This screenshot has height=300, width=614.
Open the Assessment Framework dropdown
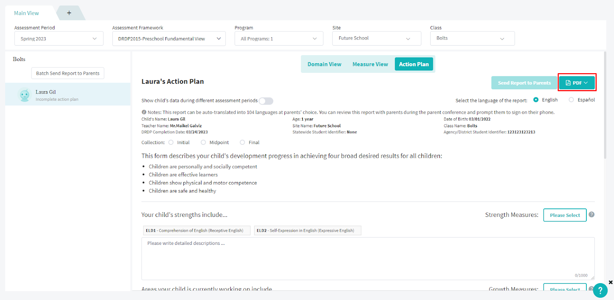[169, 39]
